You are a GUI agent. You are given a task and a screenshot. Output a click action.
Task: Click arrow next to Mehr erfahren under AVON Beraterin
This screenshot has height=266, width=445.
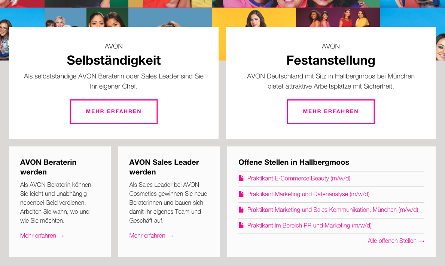(61, 236)
